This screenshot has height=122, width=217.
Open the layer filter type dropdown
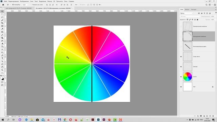(x=187, y=13)
